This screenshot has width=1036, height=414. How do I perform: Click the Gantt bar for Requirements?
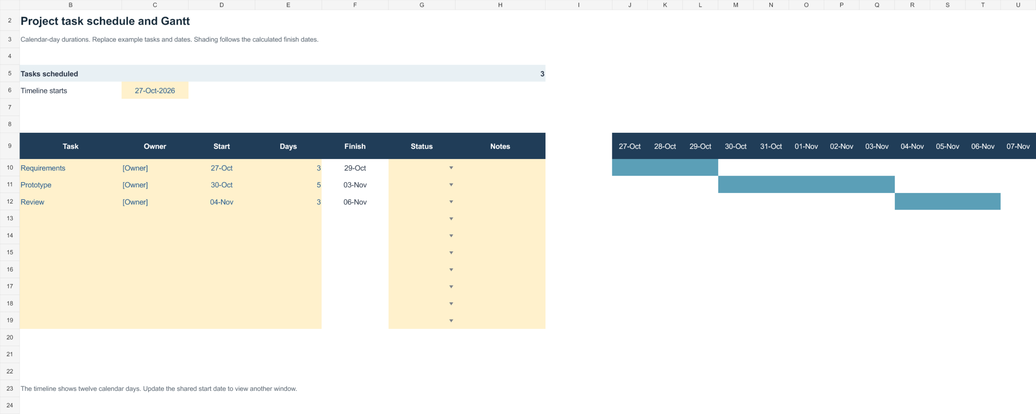[x=665, y=168]
